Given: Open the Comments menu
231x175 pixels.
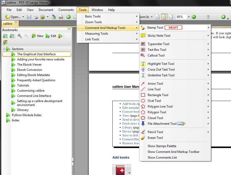Looking at the screenshot, I should (x=66, y=10).
